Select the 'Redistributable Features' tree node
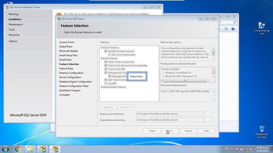Screen dimensions: 273x153 point(113,87)
